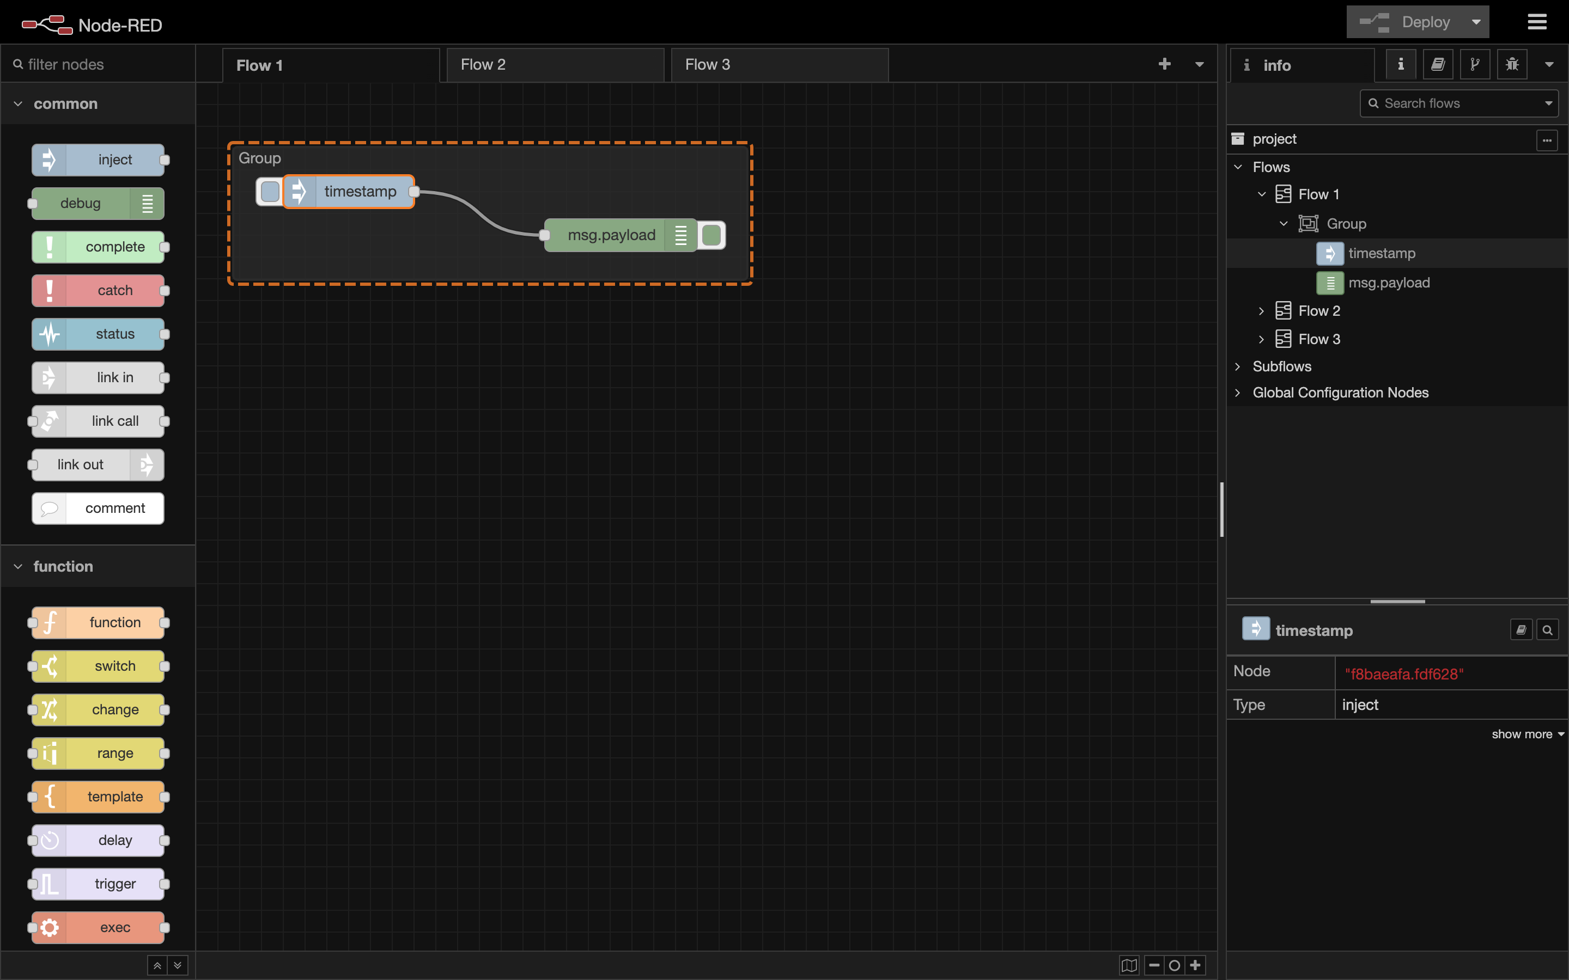This screenshot has width=1569, height=980.
Task: Open the information sidebar icon tab
Action: [1401, 64]
